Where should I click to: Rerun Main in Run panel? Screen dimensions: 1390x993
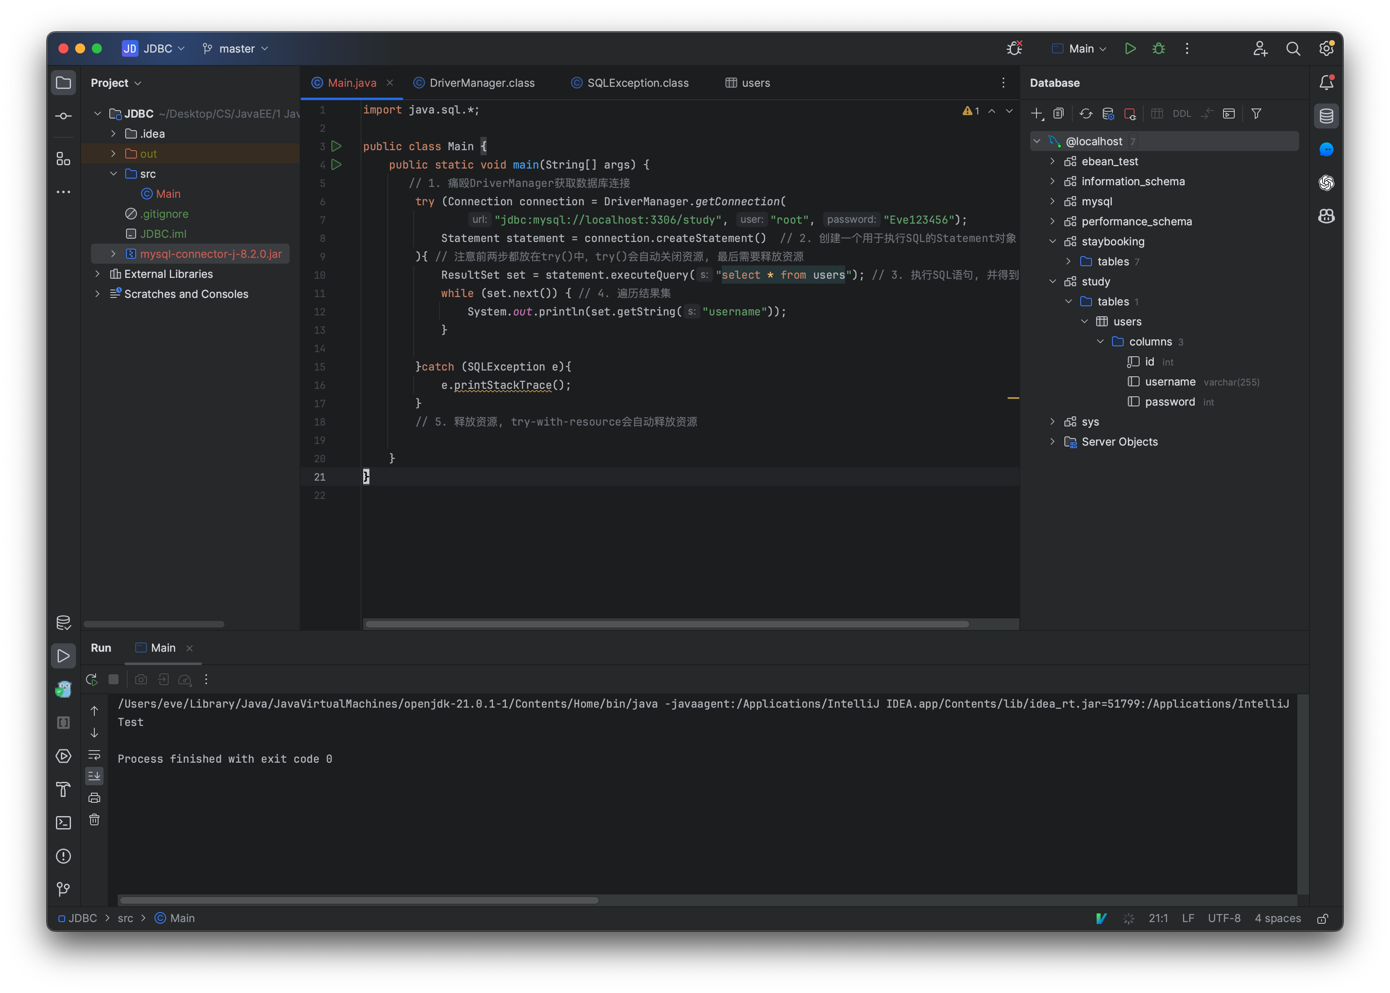click(x=92, y=679)
